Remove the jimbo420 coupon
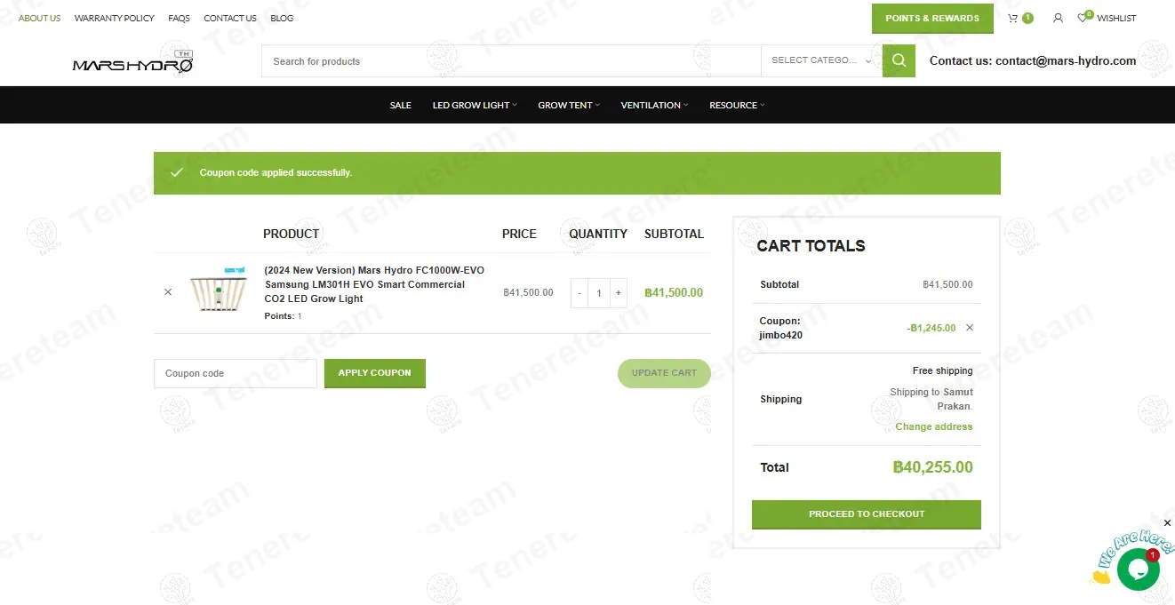The image size is (1175, 605). (970, 328)
